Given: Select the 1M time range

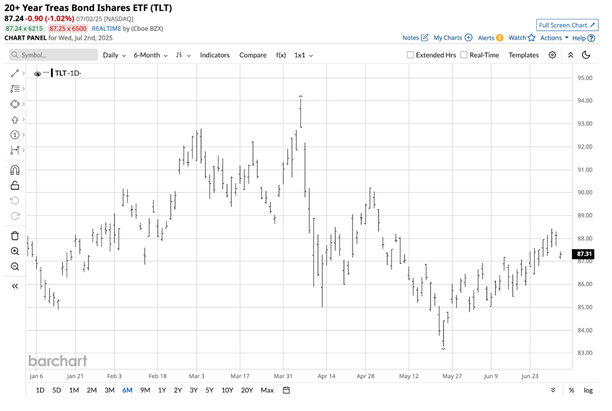Looking at the screenshot, I should (x=74, y=390).
